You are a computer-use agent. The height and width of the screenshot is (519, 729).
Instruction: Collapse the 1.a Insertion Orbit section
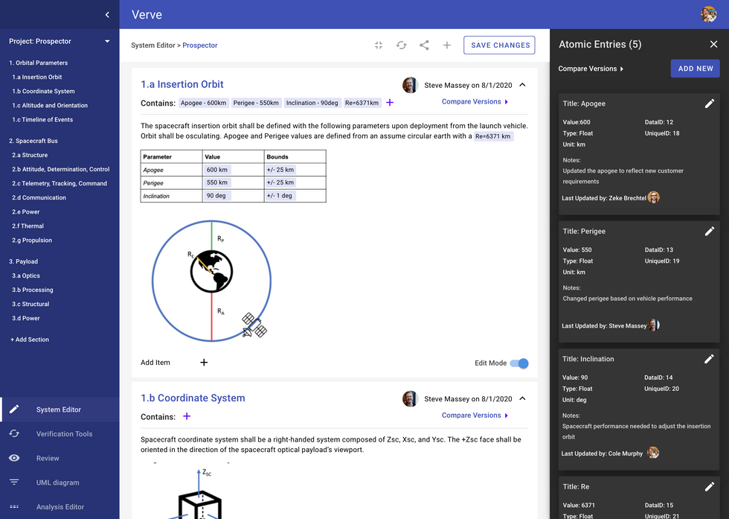522,85
